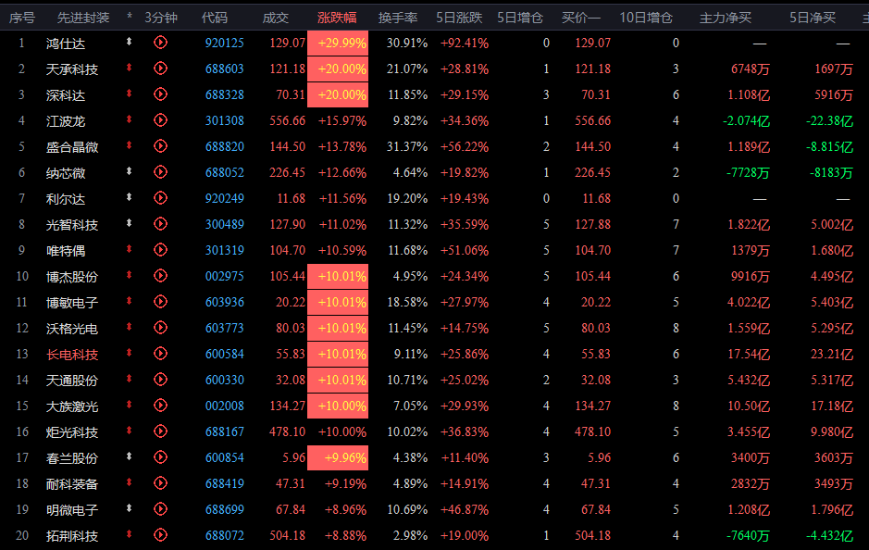Open 3-minute chart icon for 深科达

click(x=160, y=94)
